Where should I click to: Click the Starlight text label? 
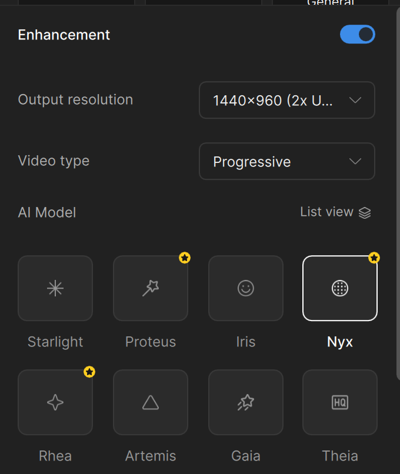click(55, 342)
